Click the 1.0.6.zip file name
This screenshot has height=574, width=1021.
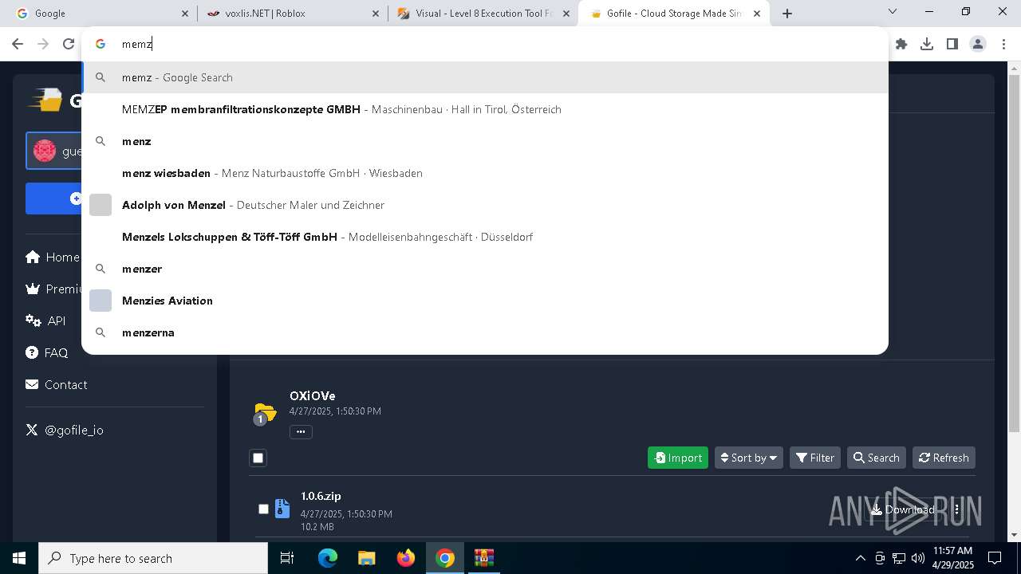tap(321, 496)
